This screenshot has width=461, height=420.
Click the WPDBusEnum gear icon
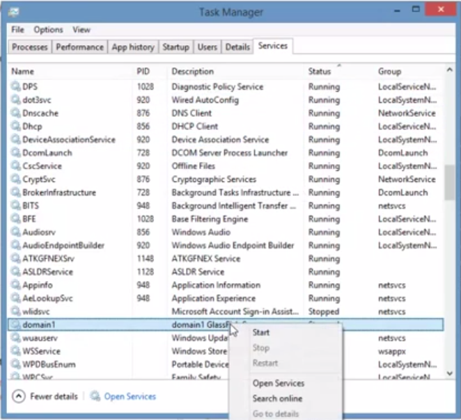coord(15,364)
